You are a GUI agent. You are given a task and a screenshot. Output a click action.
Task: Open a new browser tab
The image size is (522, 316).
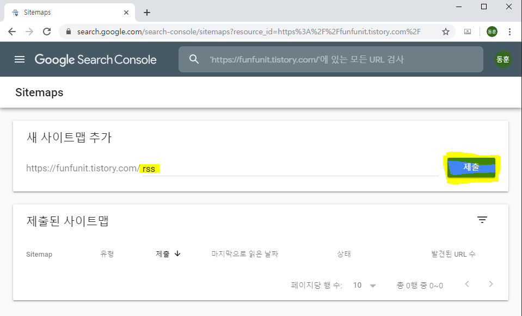click(147, 13)
